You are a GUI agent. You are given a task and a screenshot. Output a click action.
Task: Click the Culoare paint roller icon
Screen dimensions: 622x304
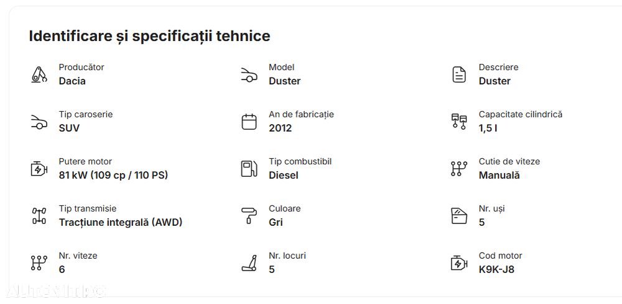(x=249, y=216)
